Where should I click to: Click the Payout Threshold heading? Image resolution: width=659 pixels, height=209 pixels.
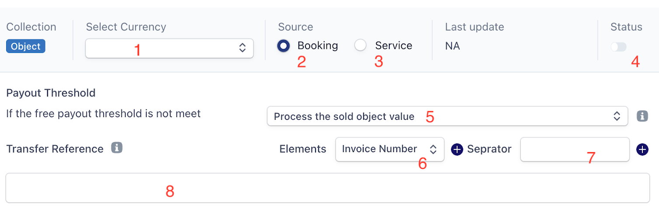coord(51,93)
